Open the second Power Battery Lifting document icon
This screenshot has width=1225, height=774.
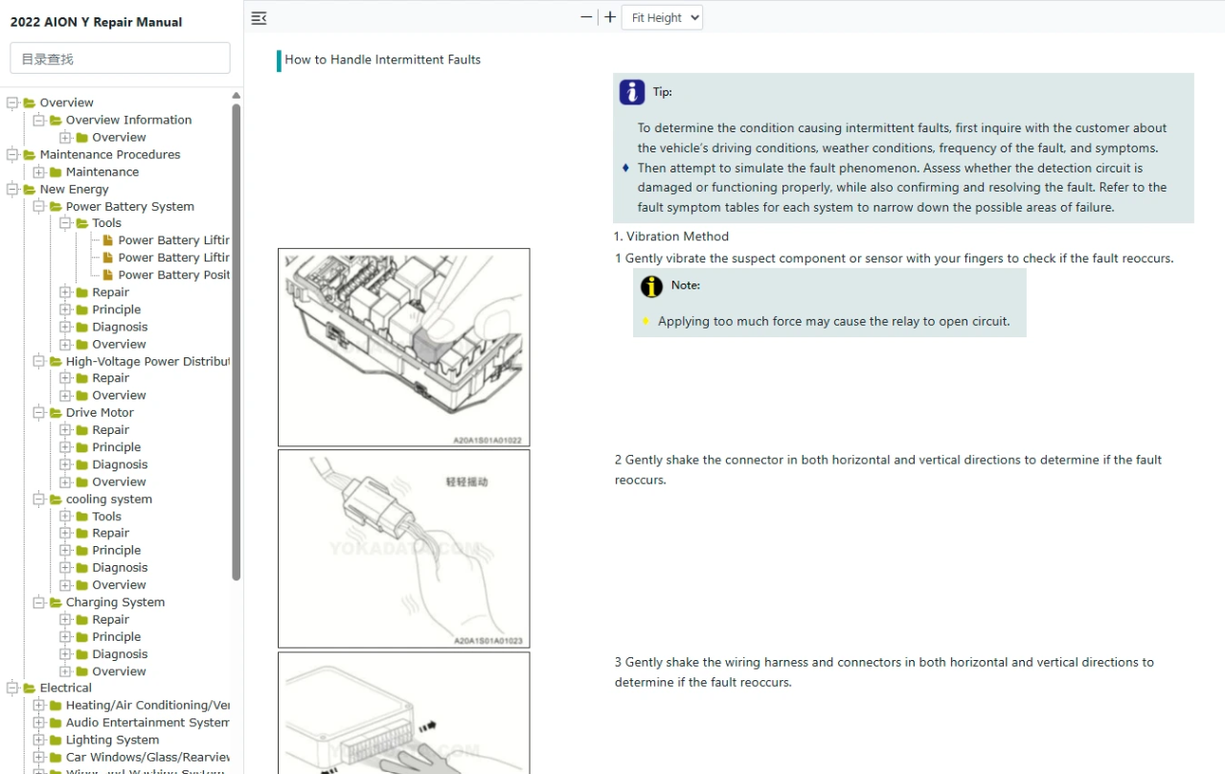click(108, 258)
